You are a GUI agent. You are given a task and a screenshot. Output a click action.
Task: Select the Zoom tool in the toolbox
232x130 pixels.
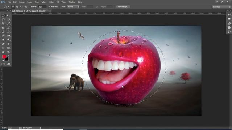(8, 52)
